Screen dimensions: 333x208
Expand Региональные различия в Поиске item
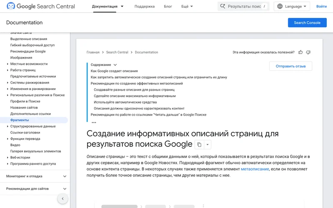tap(7, 95)
